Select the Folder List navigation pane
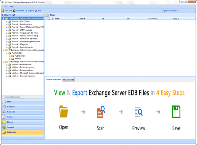 point(23,132)
